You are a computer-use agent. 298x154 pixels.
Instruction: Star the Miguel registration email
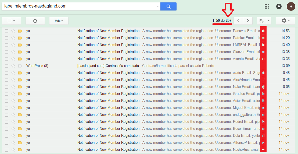[x=13, y=108]
